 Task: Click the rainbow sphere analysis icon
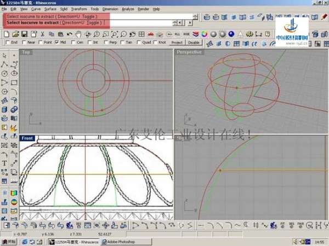point(14,202)
